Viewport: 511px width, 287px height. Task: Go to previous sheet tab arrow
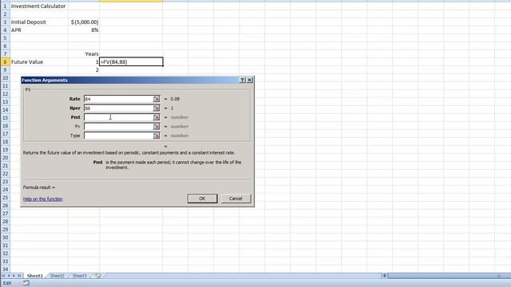pos(9,276)
